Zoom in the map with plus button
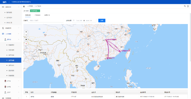191x99 pixels. pyautogui.click(x=26, y=32)
